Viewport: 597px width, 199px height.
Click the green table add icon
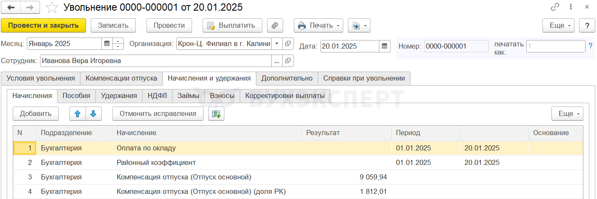tap(216, 113)
